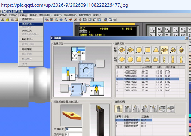
Task: Select insert row 2 with radius 1.20 and length 16.00
Action: [x=147, y=73]
